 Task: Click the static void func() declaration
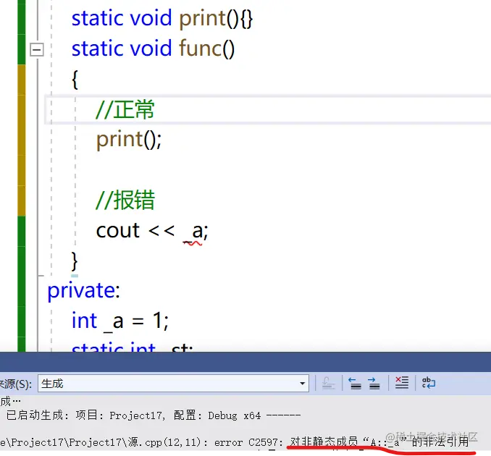(153, 48)
